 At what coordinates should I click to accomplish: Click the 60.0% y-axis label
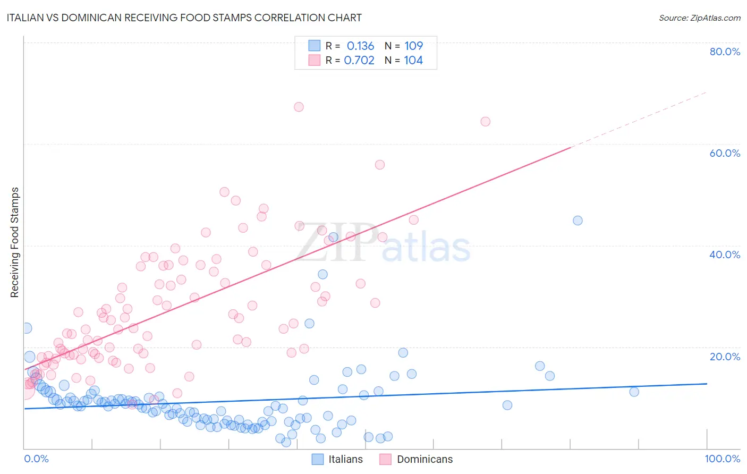[x=725, y=153]
